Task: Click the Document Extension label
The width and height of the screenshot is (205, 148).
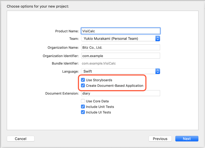Action: point(62,93)
